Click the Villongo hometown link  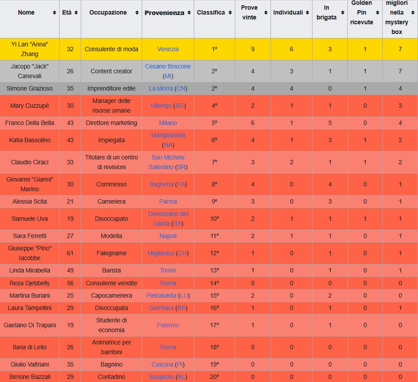tap(161, 106)
